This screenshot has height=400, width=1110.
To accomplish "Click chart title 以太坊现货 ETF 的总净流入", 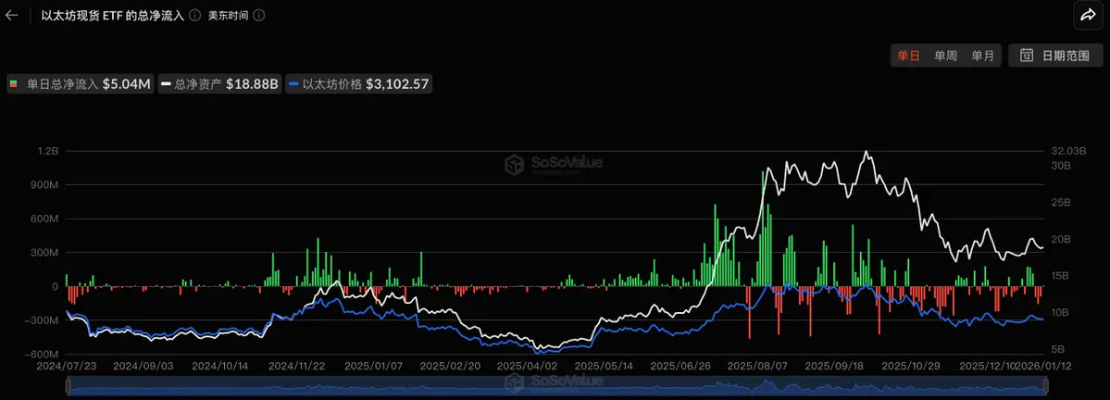I will 113,15.
